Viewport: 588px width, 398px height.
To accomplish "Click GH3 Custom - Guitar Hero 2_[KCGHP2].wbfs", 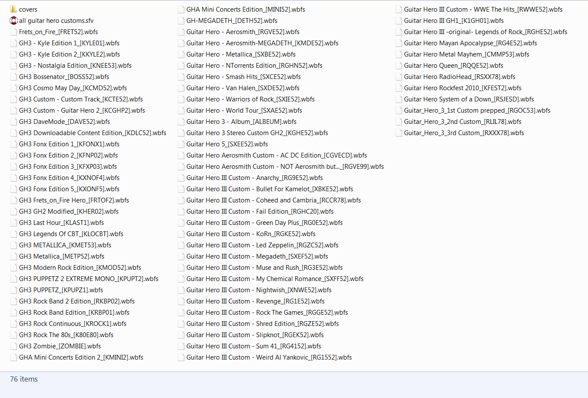I will (x=82, y=110).
